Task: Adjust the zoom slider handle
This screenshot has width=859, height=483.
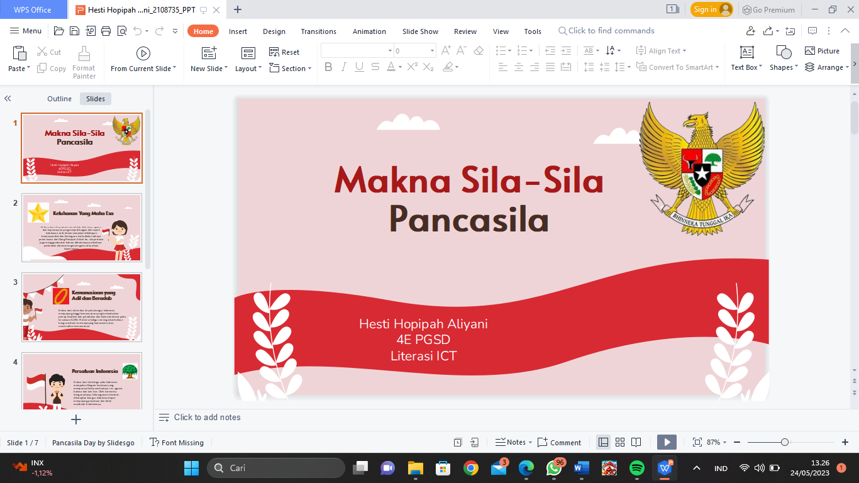Action: 785,442
